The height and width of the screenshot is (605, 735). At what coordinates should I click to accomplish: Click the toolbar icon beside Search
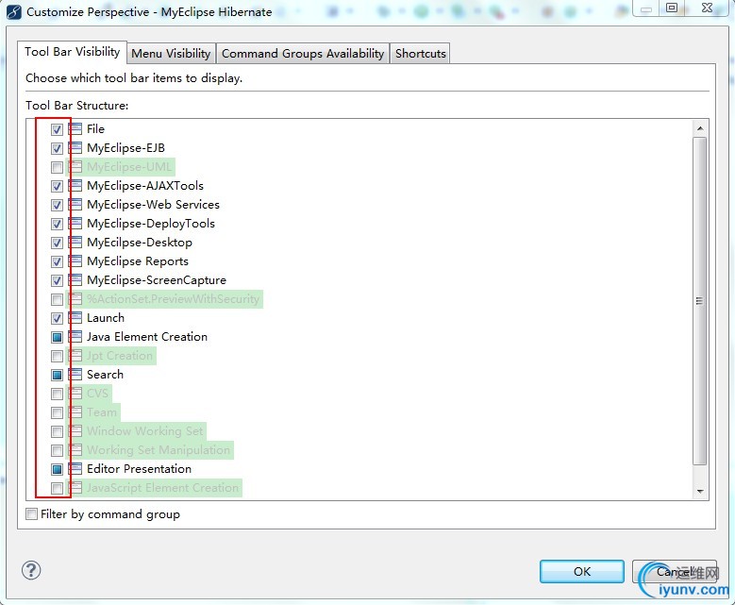point(75,375)
